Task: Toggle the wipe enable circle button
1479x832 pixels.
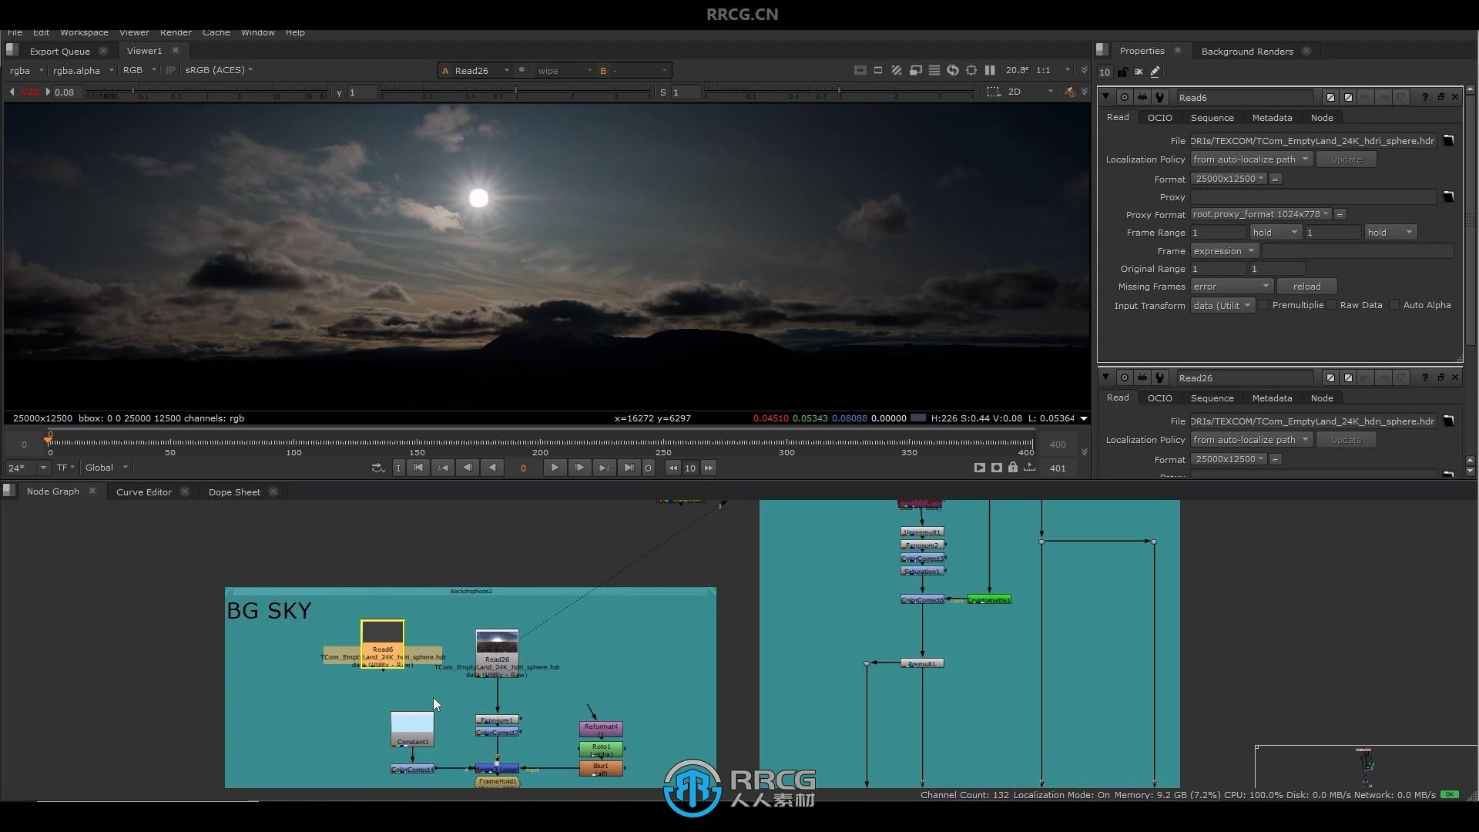Action: point(523,70)
